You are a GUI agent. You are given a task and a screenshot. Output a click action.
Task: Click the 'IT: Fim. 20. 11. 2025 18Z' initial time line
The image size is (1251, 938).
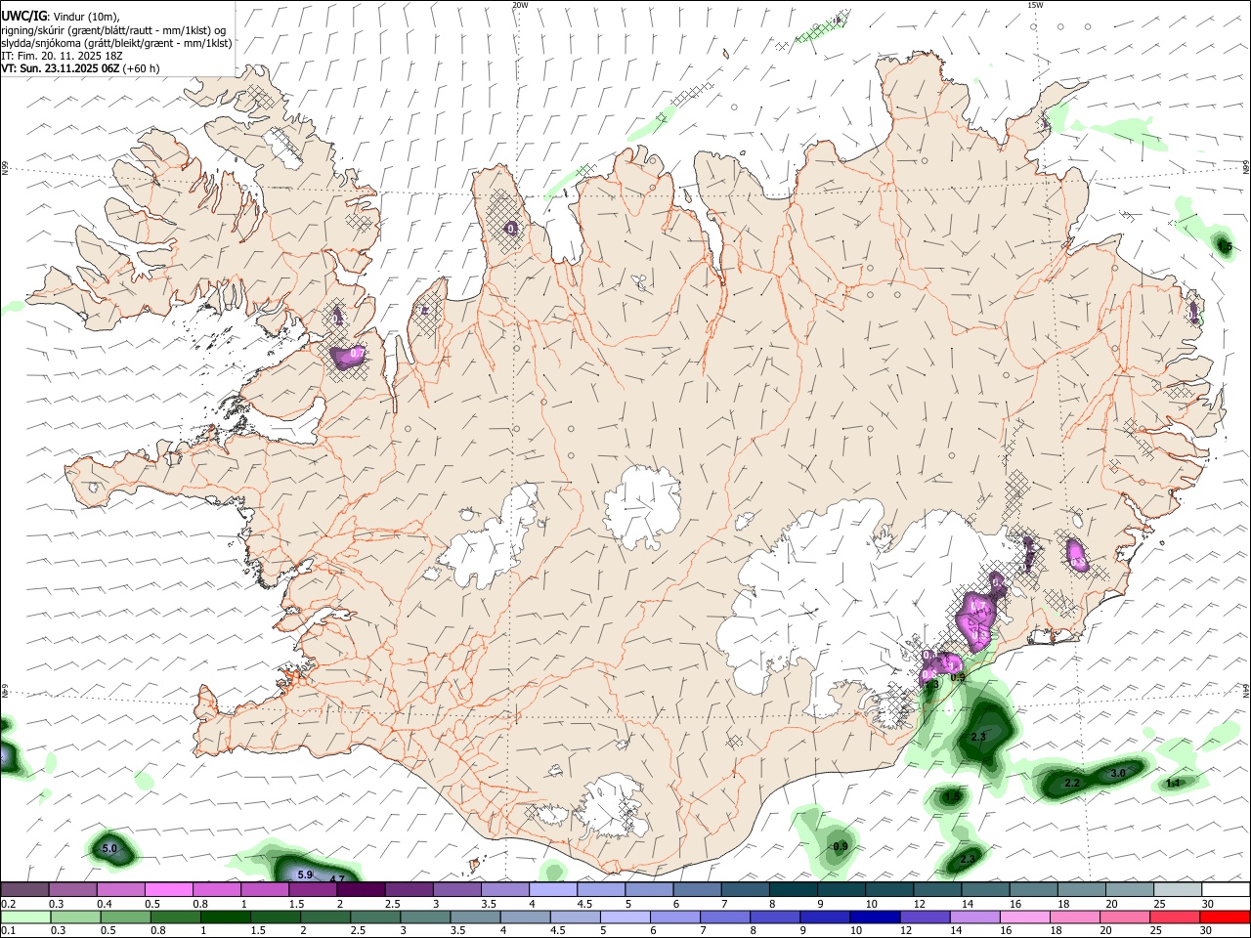tap(62, 56)
